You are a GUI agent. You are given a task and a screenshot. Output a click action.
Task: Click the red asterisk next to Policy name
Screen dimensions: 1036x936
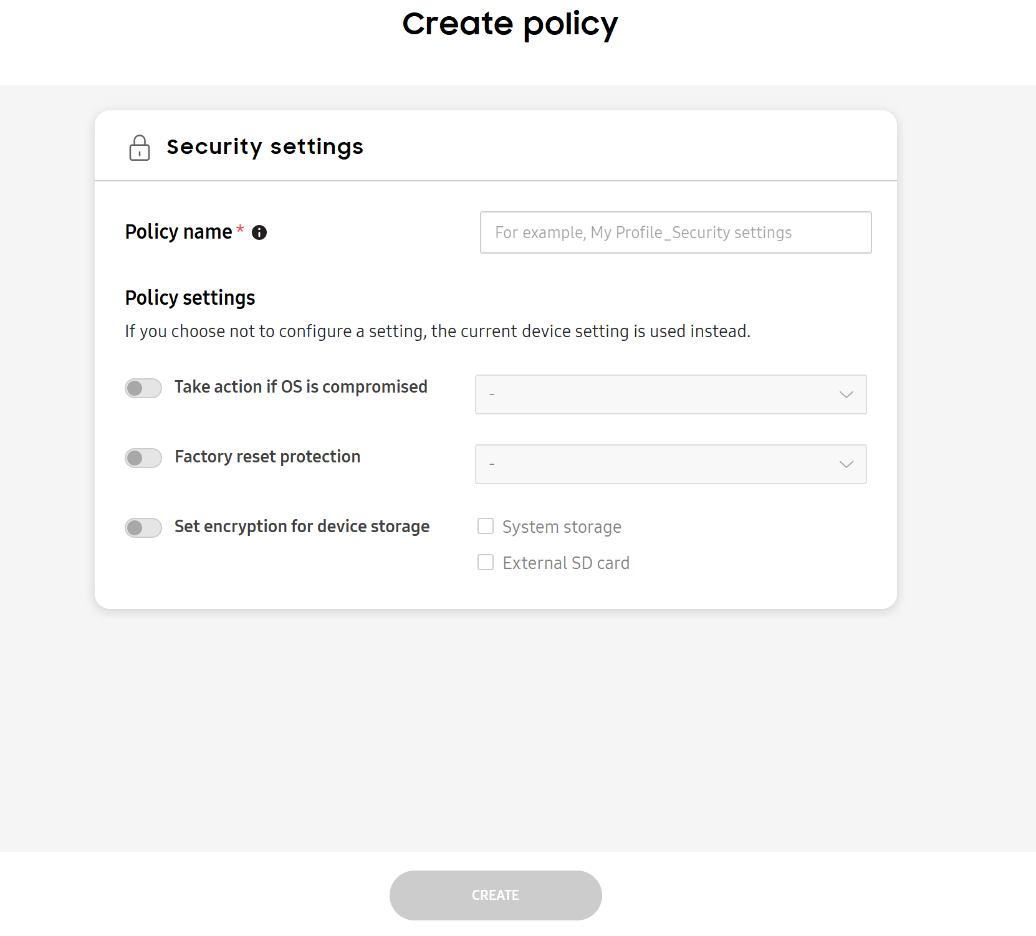239,231
